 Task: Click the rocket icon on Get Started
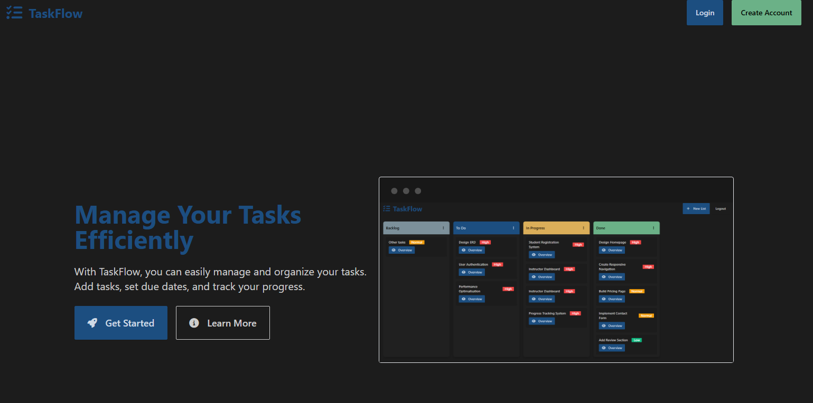92,323
